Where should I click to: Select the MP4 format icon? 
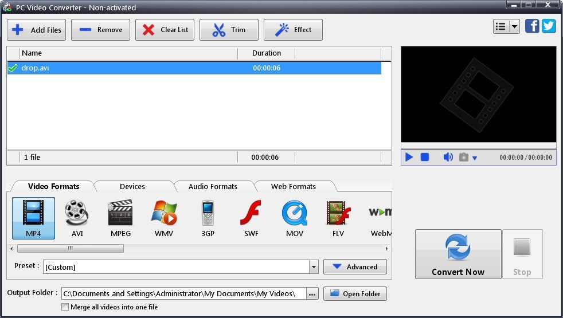(33, 218)
